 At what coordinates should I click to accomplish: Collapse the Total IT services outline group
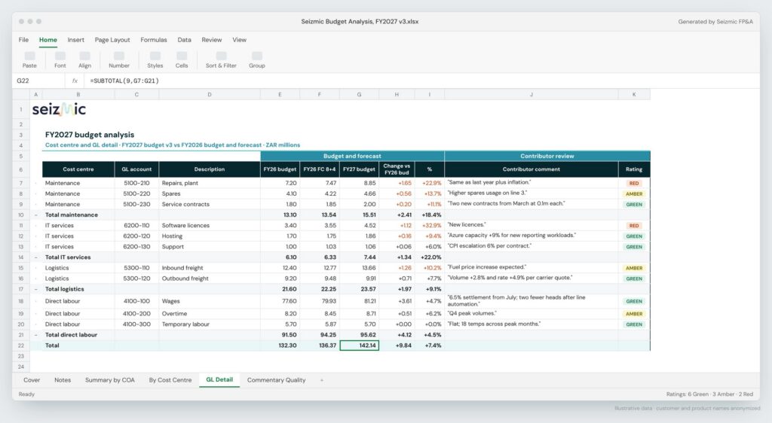point(36,257)
